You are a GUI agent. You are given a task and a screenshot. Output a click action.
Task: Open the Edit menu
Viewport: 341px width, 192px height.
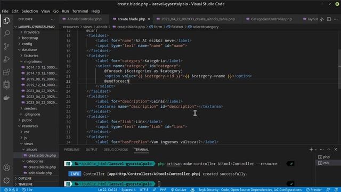[x=15, y=11]
